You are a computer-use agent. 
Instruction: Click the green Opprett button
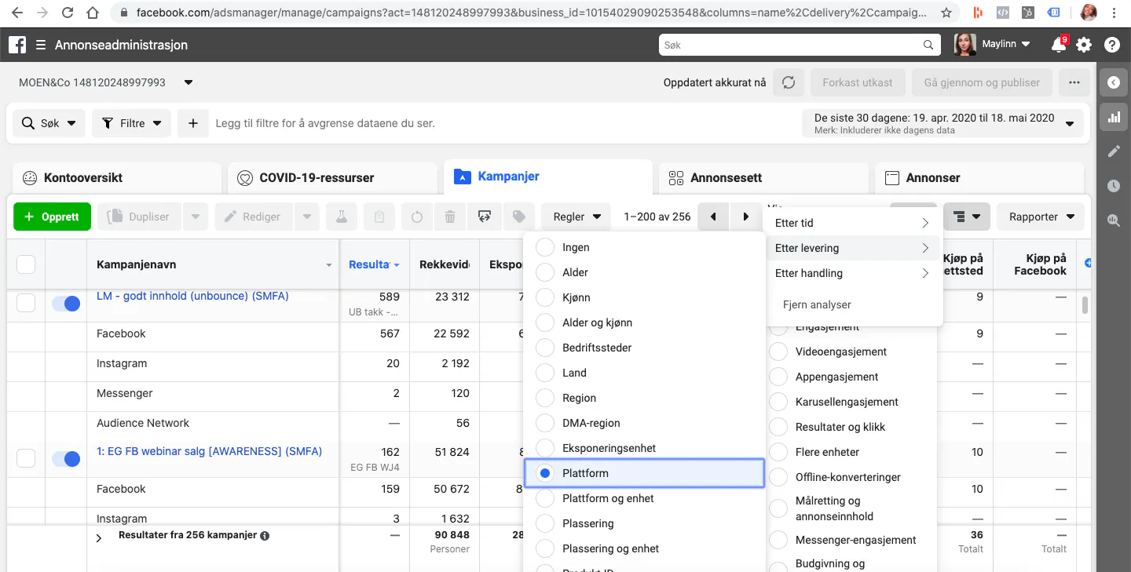click(x=52, y=217)
